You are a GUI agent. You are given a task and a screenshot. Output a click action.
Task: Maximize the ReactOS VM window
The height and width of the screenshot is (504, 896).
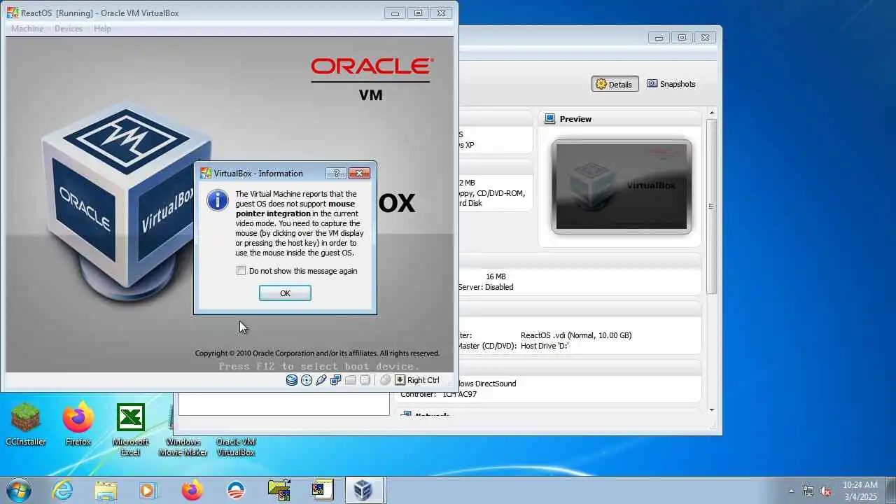pyautogui.click(x=418, y=13)
